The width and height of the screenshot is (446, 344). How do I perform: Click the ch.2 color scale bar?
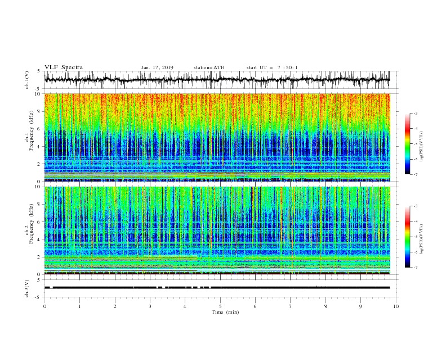pyautogui.click(x=407, y=237)
